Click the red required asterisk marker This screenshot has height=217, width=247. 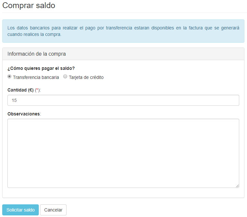point(37,90)
